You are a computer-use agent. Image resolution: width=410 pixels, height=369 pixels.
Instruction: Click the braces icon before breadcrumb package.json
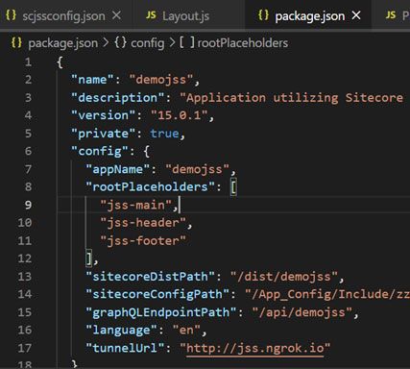tap(16, 42)
